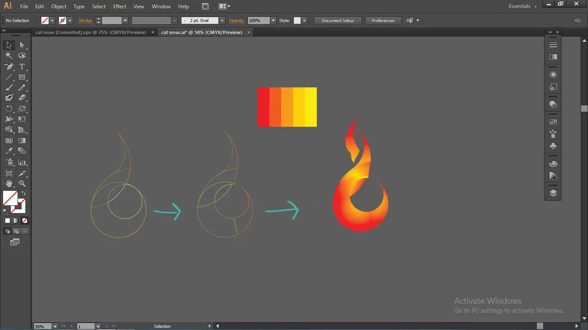
Task: Select the Paintbrush tool
Action: point(9,88)
